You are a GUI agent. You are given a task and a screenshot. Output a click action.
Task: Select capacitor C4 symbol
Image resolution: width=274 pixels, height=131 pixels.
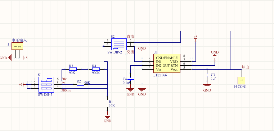click(x=130, y=79)
